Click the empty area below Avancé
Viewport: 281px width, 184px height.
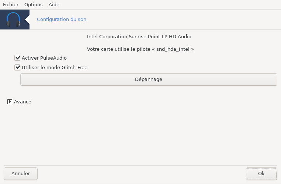pyautogui.click(x=140, y=136)
